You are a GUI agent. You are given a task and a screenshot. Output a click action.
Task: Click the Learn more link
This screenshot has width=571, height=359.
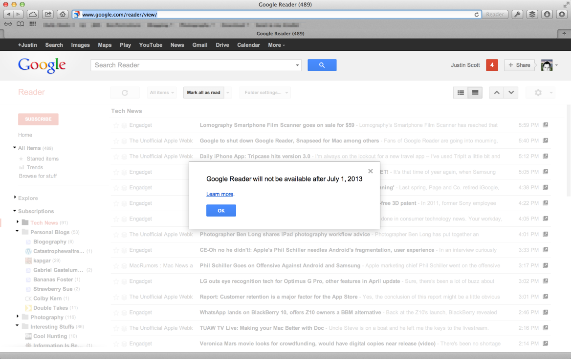220,194
